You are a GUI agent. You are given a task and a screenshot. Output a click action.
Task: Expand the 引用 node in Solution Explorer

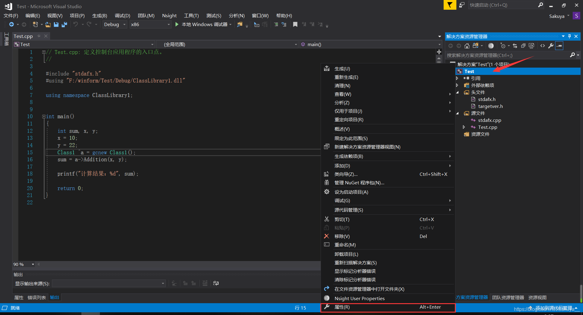[x=457, y=78]
